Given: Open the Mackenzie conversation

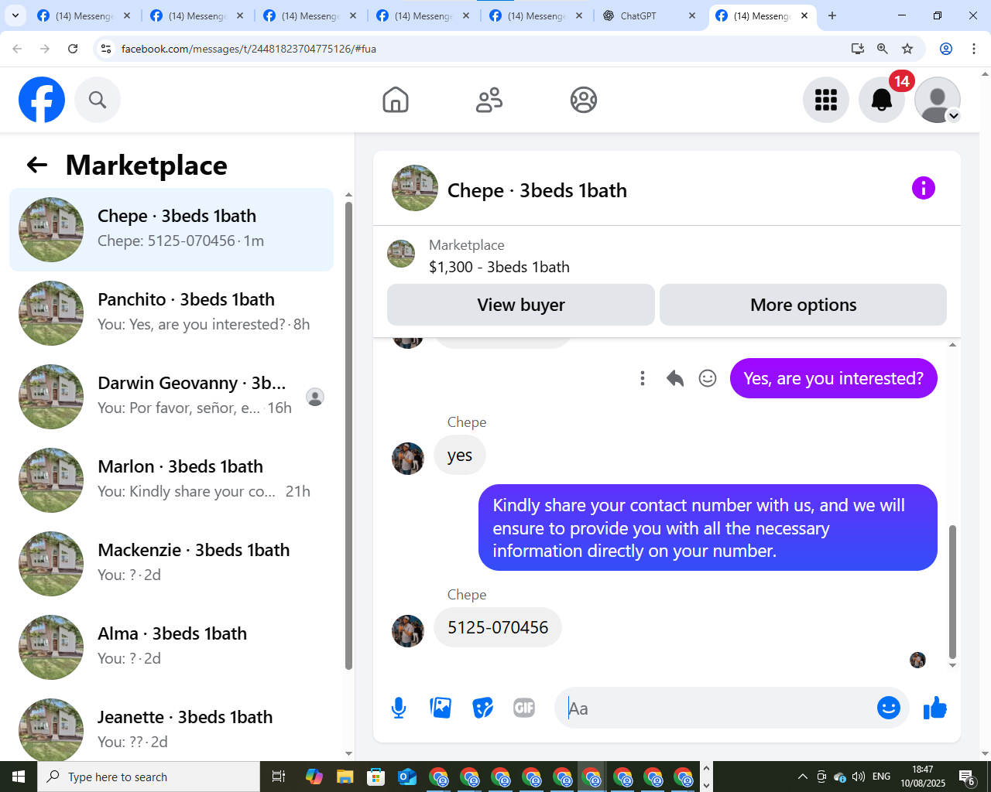Looking at the screenshot, I should [x=171, y=564].
